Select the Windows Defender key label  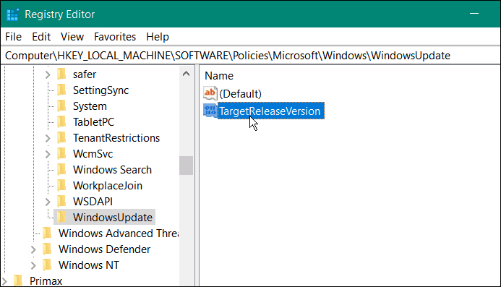(105, 249)
